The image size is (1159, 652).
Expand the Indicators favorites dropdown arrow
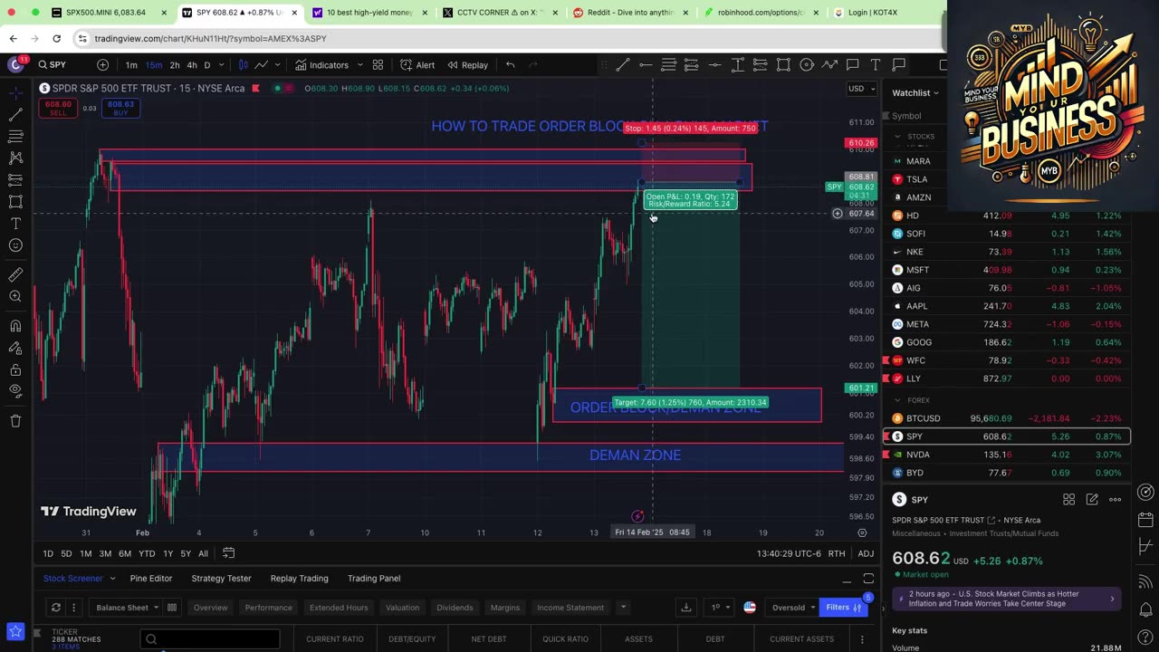tap(359, 65)
